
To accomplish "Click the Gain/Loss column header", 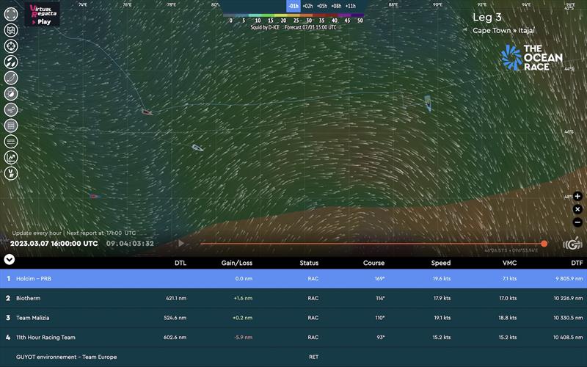I will 236,263.
